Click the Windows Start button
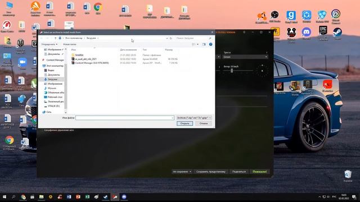This screenshot has height=202, width=360. point(4,197)
